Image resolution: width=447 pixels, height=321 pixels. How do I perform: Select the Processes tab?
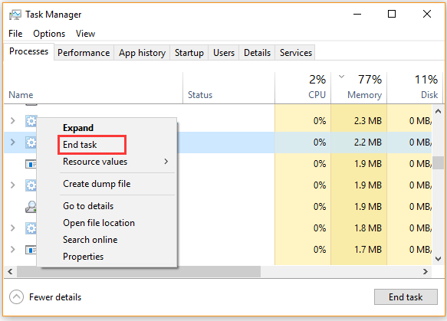28,51
